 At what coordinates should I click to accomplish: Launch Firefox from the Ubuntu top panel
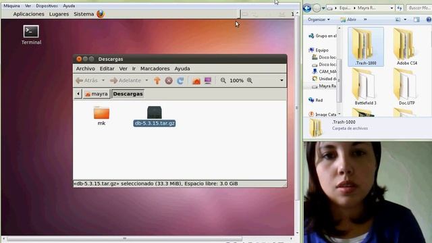101,13
